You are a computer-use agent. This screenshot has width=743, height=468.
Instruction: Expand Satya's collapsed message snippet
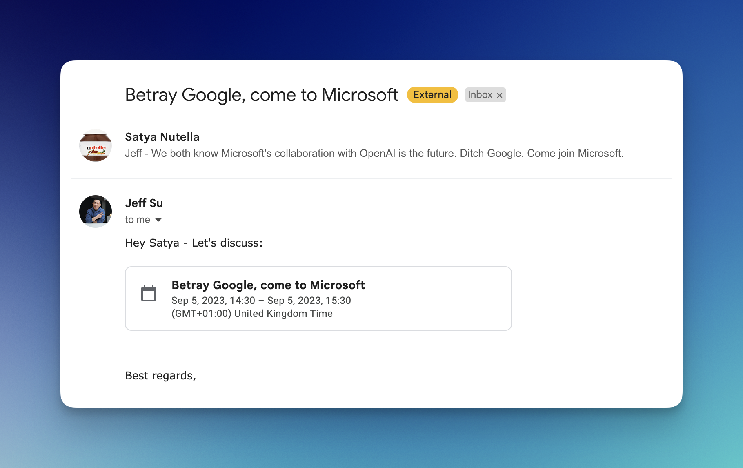point(374,154)
